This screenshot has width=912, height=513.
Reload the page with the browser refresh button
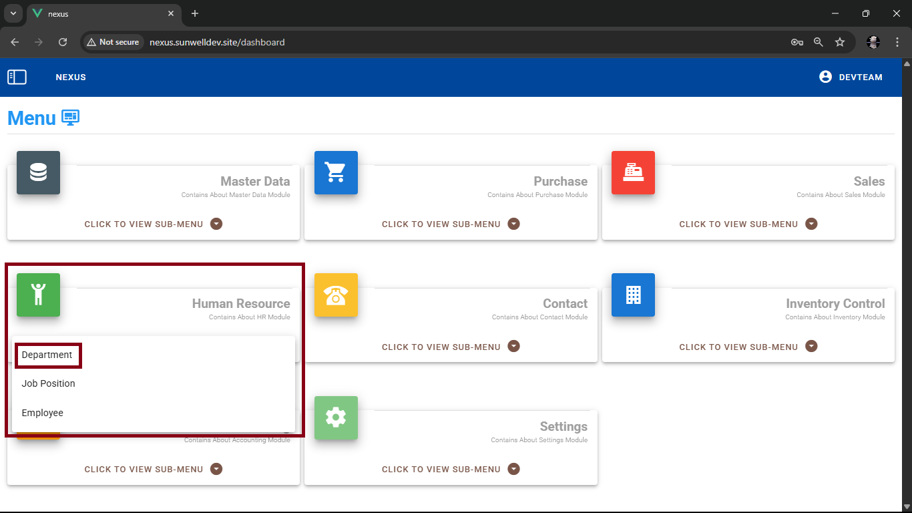(63, 42)
